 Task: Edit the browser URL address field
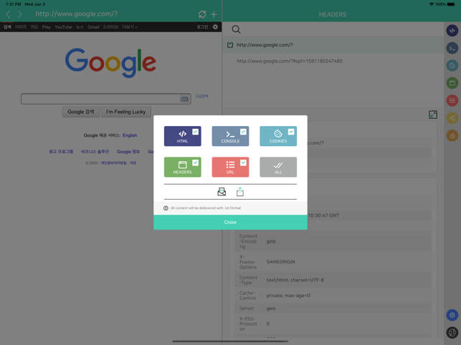tap(77, 14)
